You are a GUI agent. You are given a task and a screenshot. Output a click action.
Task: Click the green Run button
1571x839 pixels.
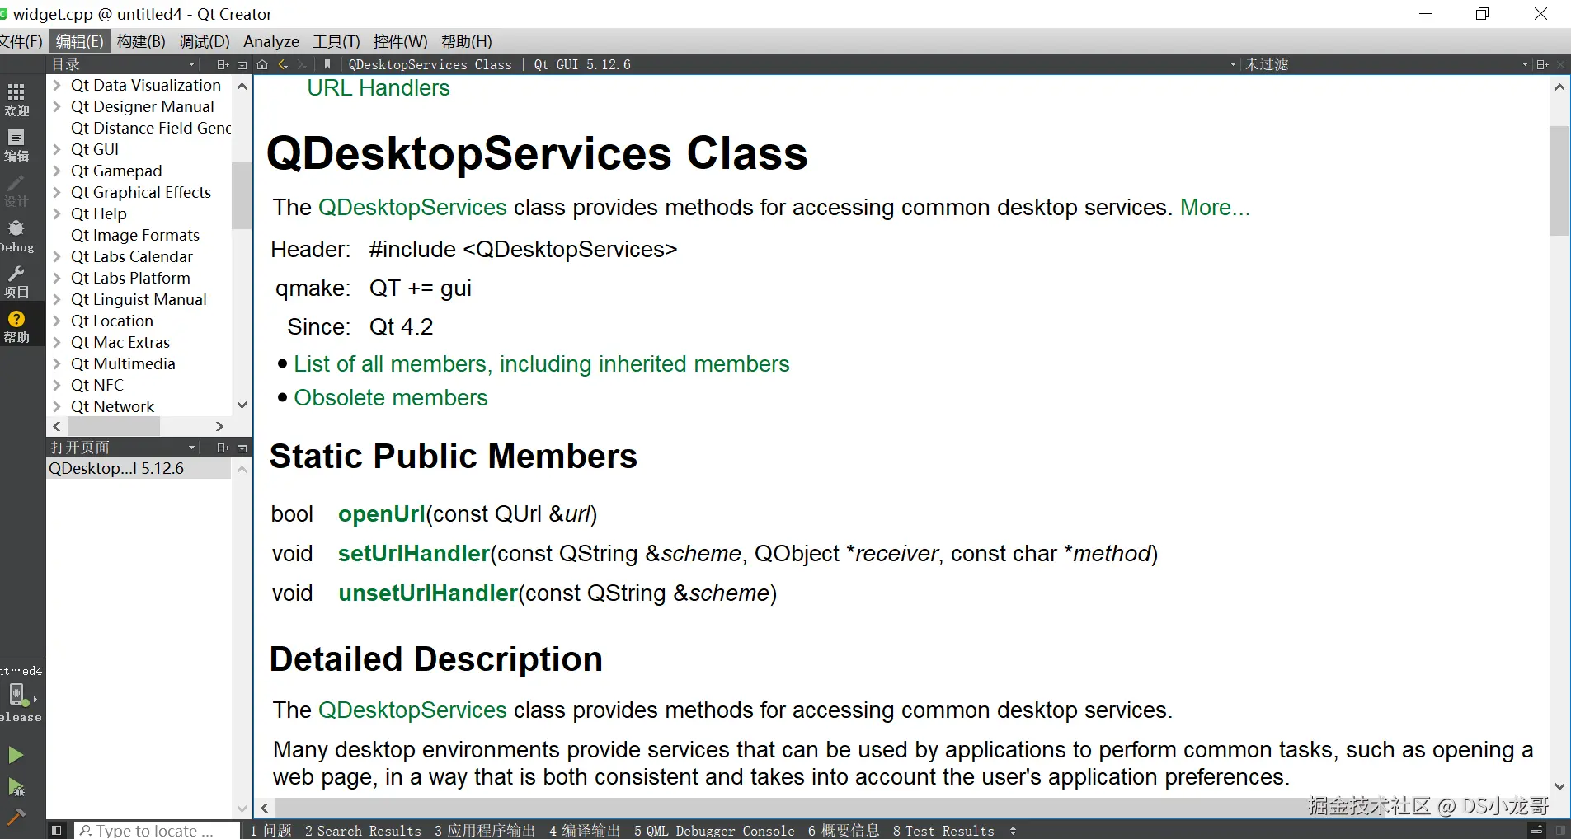(x=16, y=754)
